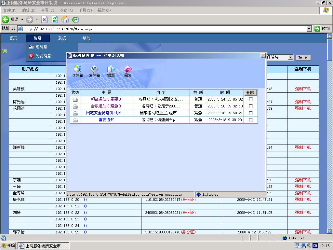Viewport: 333px width, 250px height.
Task: Open the 首页 tab
Action: tap(13, 38)
